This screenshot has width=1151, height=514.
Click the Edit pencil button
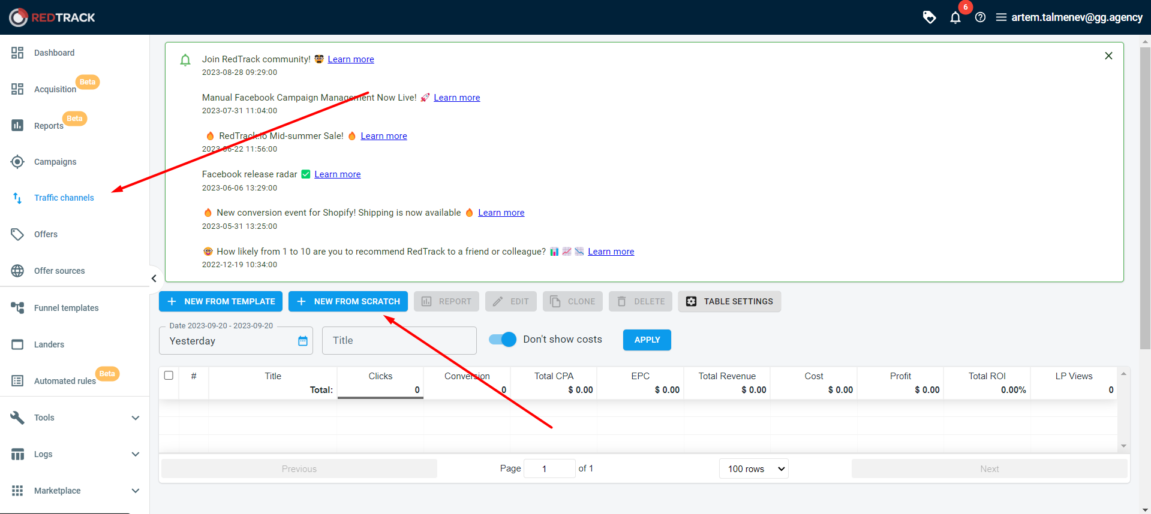pos(511,301)
